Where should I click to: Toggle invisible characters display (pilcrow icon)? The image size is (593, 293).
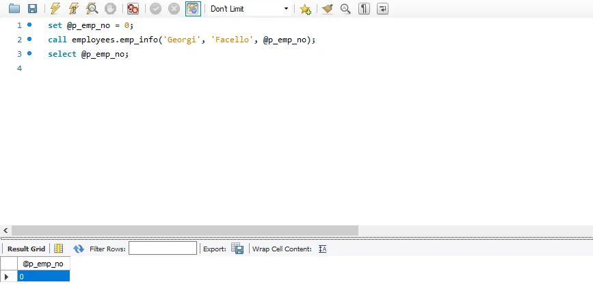click(x=365, y=9)
